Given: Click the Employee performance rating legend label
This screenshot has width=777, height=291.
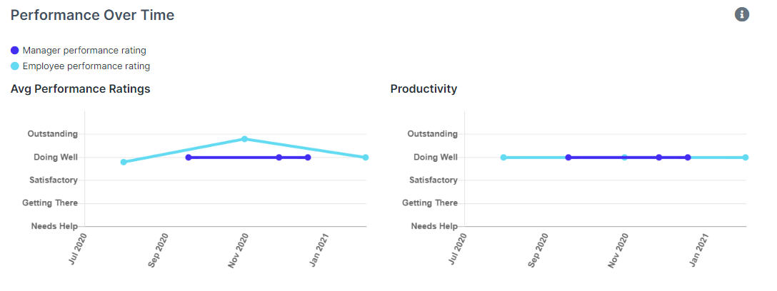Looking at the screenshot, I should click(86, 66).
